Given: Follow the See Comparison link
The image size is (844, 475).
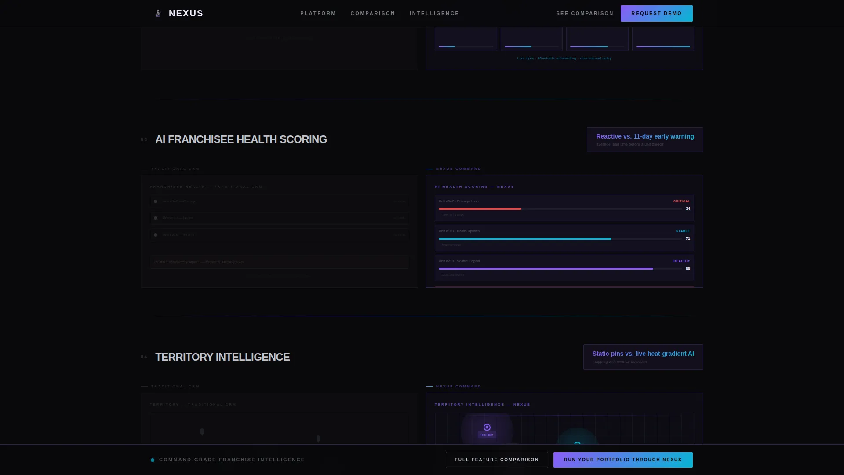Looking at the screenshot, I should (585, 13).
